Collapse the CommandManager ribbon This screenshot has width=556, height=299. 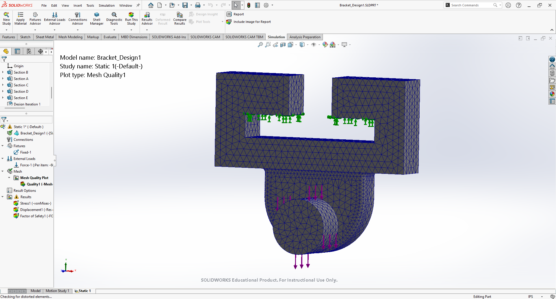(x=552, y=30)
